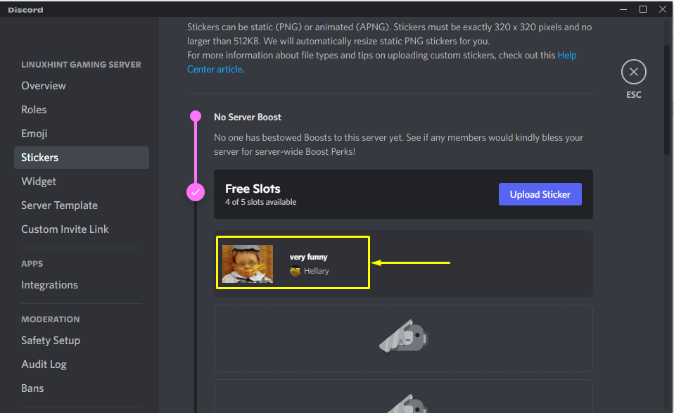This screenshot has height=413, width=674.
Task: Click '4 of 5 slots available' text
Action: (x=261, y=202)
